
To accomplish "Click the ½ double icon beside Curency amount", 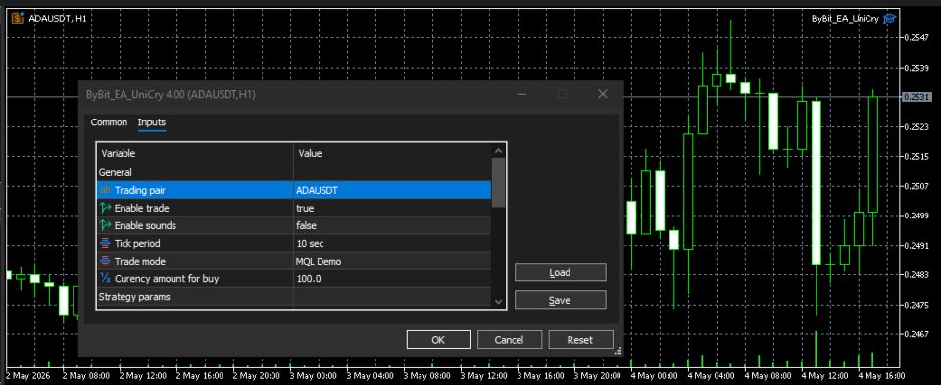I will pos(106,278).
